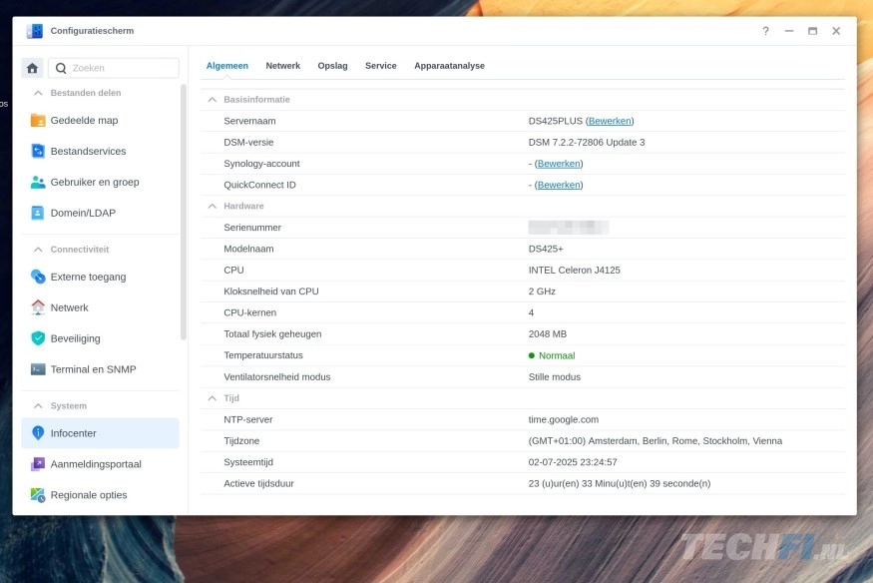Open Aanmeldingsportaal settings
Screen dimensions: 873x583
(x=100, y=464)
